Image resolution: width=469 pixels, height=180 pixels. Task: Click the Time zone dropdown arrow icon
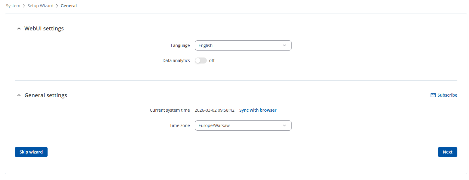click(x=284, y=126)
